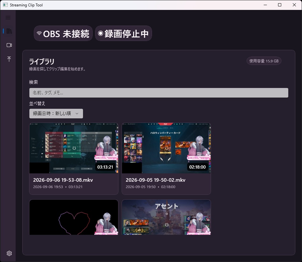Click the 02:18:00 duration badge

pyautogui.click(x=197, y=167)
